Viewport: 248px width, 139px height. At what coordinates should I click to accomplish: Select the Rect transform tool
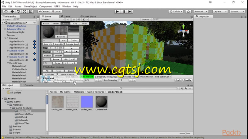coord(30,11)
